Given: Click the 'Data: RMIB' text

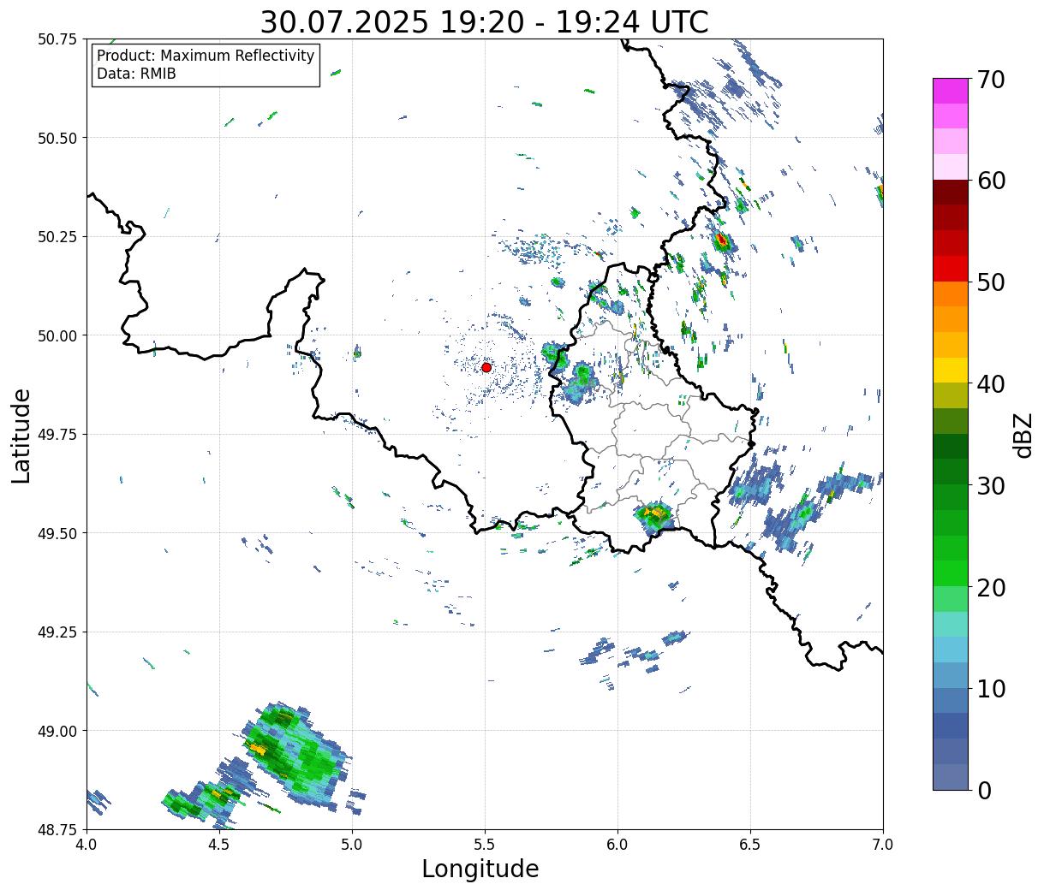Looking at the screenshot, I should (x=136, y=74).
